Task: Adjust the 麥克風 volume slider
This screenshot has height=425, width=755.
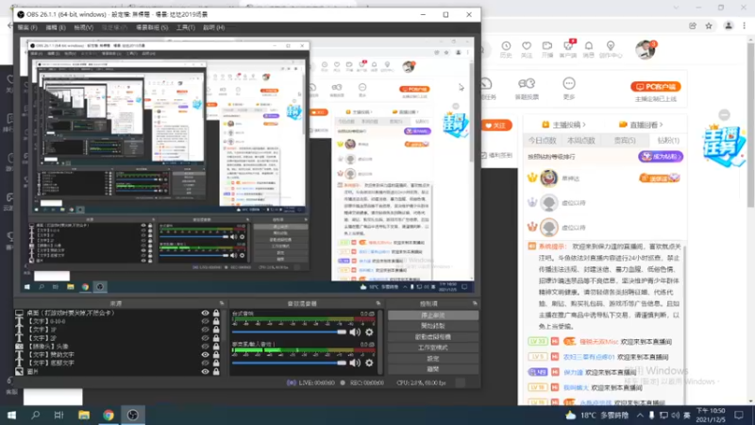Action: click(289, 363)
